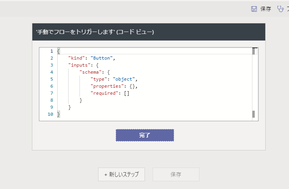Click line number 1 in the gutter

click(x=51, y=51)
